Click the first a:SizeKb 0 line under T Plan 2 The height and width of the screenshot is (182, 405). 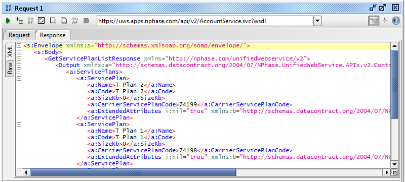point(126,98)
